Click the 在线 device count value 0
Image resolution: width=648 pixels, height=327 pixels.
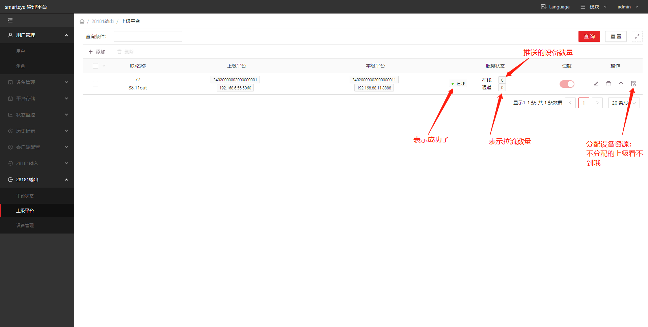point(502,80)
